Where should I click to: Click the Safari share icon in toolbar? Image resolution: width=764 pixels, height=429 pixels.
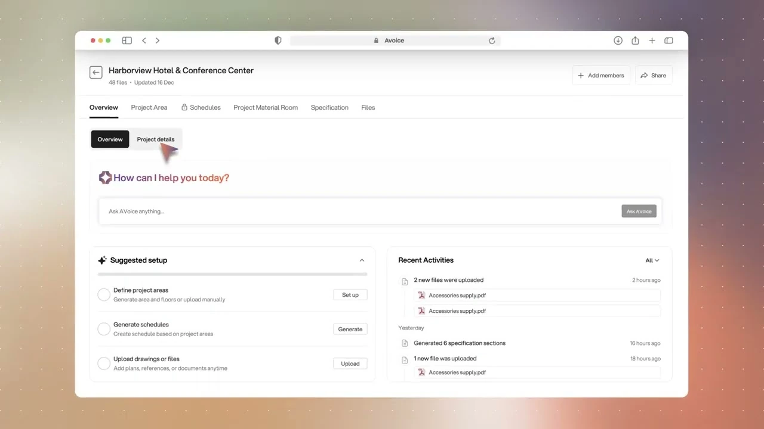pyautogui.click(x=635, y=41)
